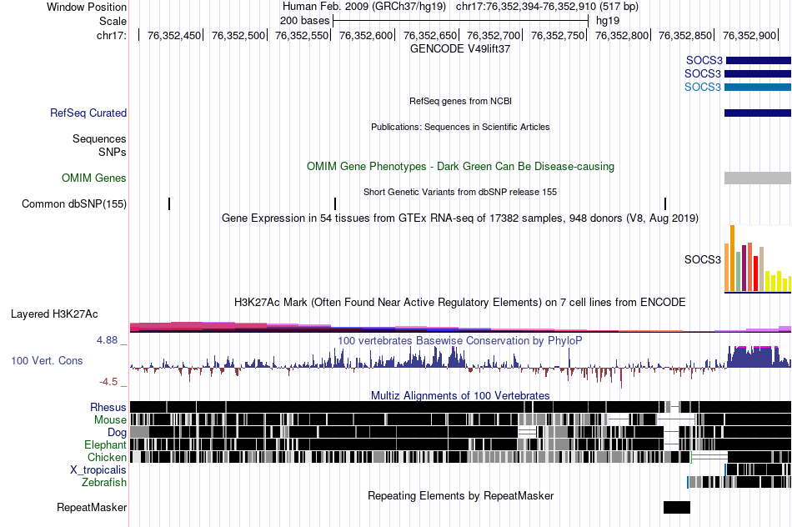Click the Rhesus alignment row label
The image size is (792, 527).
(x=108, y=407)
